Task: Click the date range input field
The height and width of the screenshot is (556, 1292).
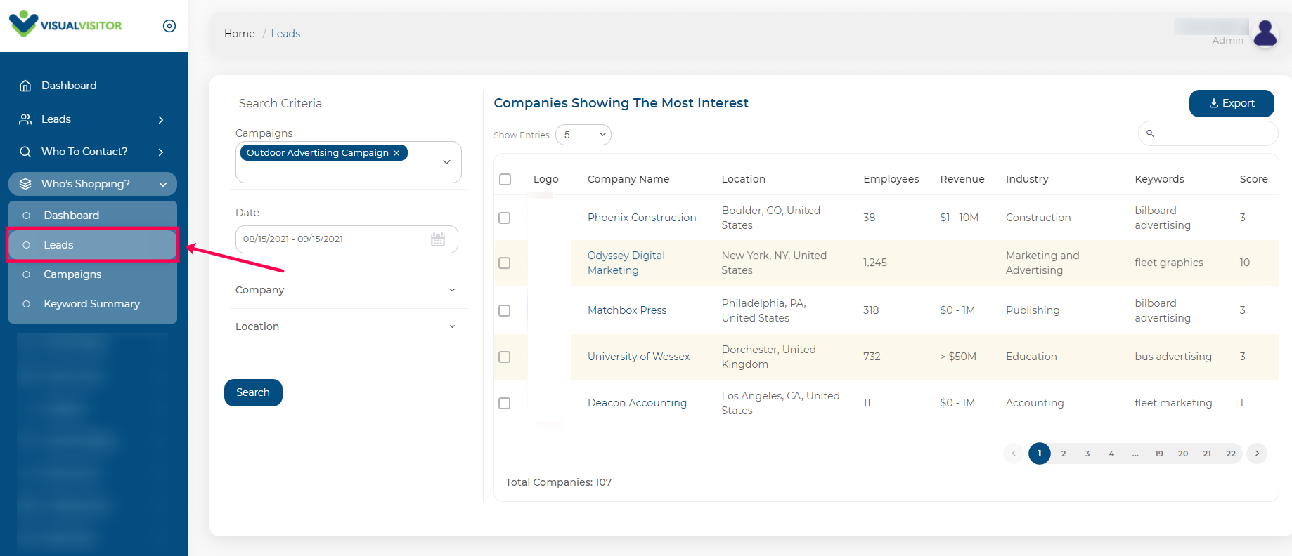Action: (x=347, y=239)
